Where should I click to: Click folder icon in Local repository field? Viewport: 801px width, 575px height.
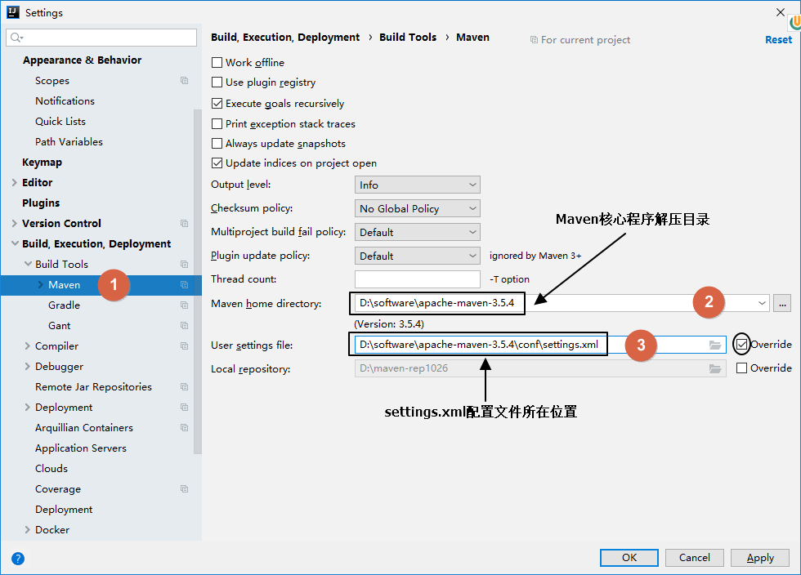(x=715, y=368)
